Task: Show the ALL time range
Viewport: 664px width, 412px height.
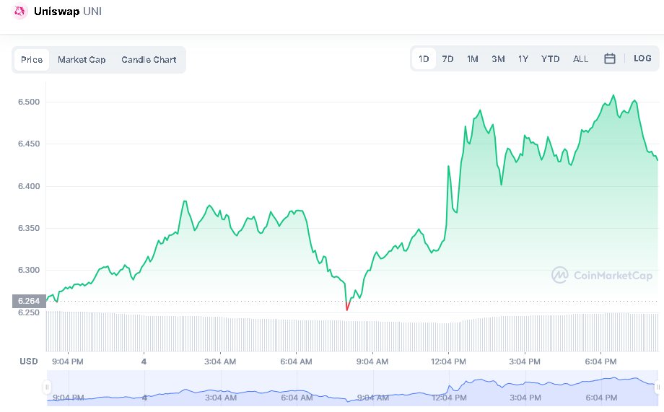Action: (580, 59)
